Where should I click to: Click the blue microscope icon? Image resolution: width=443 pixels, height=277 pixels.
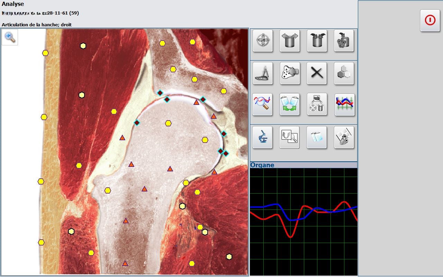click(263, 137)
